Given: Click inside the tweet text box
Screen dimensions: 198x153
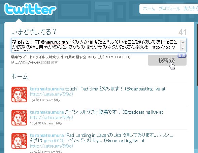Looking at the screenshot, I should (x=95, y=45).
